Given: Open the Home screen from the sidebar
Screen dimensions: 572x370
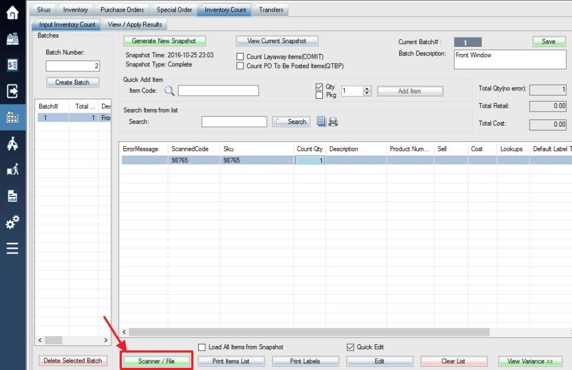Looking at the screenshot, I should click(12, 13).
